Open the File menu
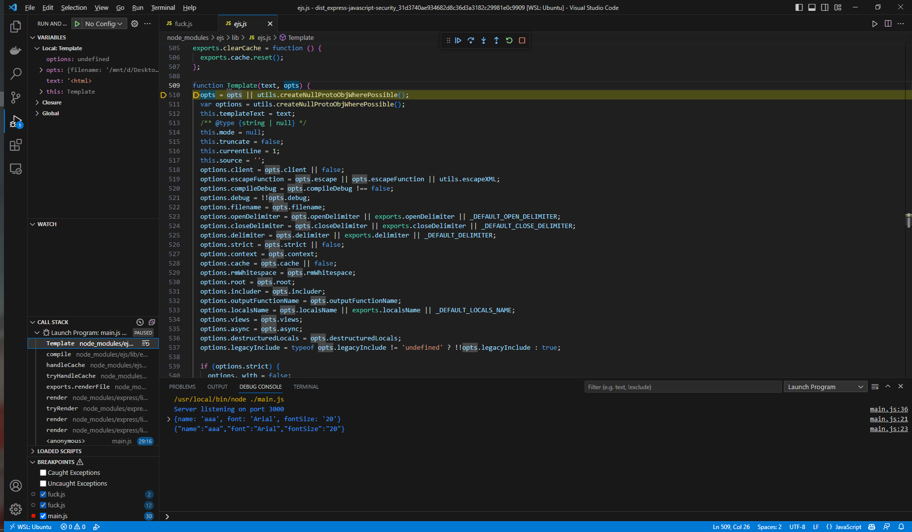This screenshot has height=532, width=912. 30,7
